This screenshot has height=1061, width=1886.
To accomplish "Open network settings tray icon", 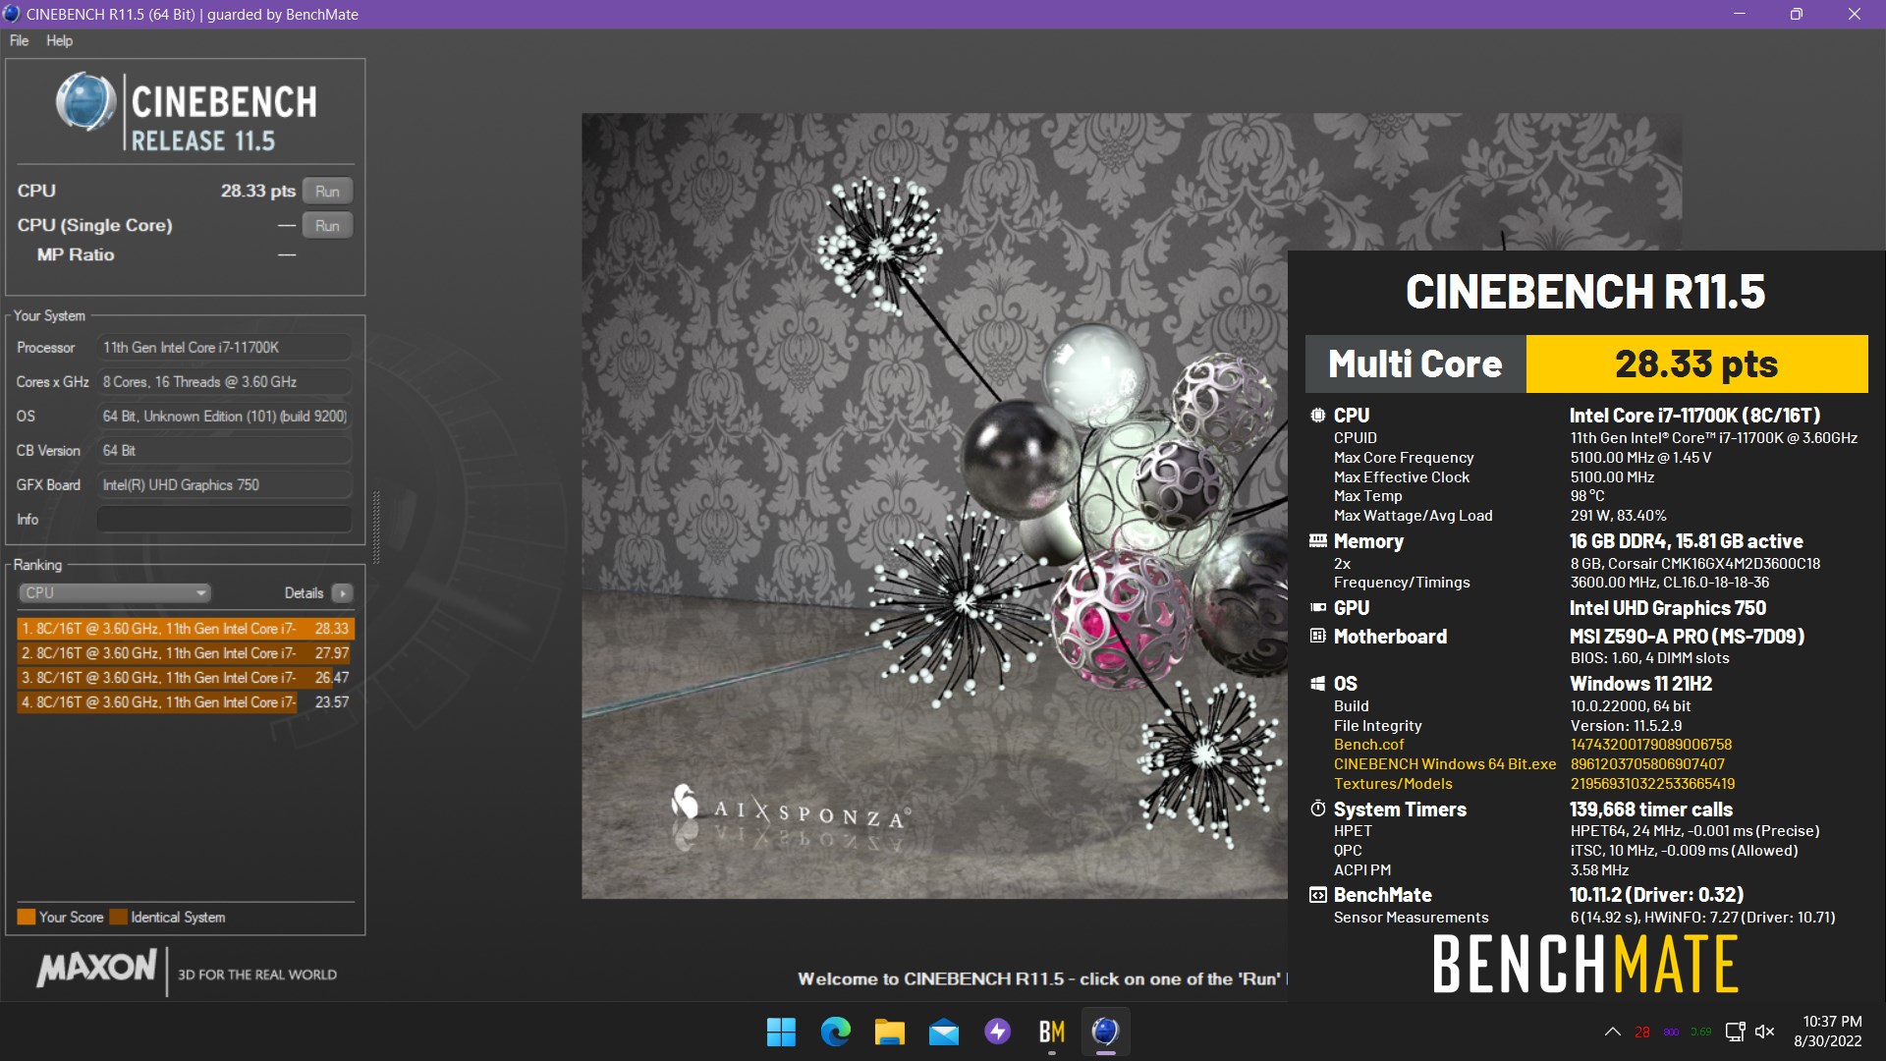I will pos(1735,1032).
